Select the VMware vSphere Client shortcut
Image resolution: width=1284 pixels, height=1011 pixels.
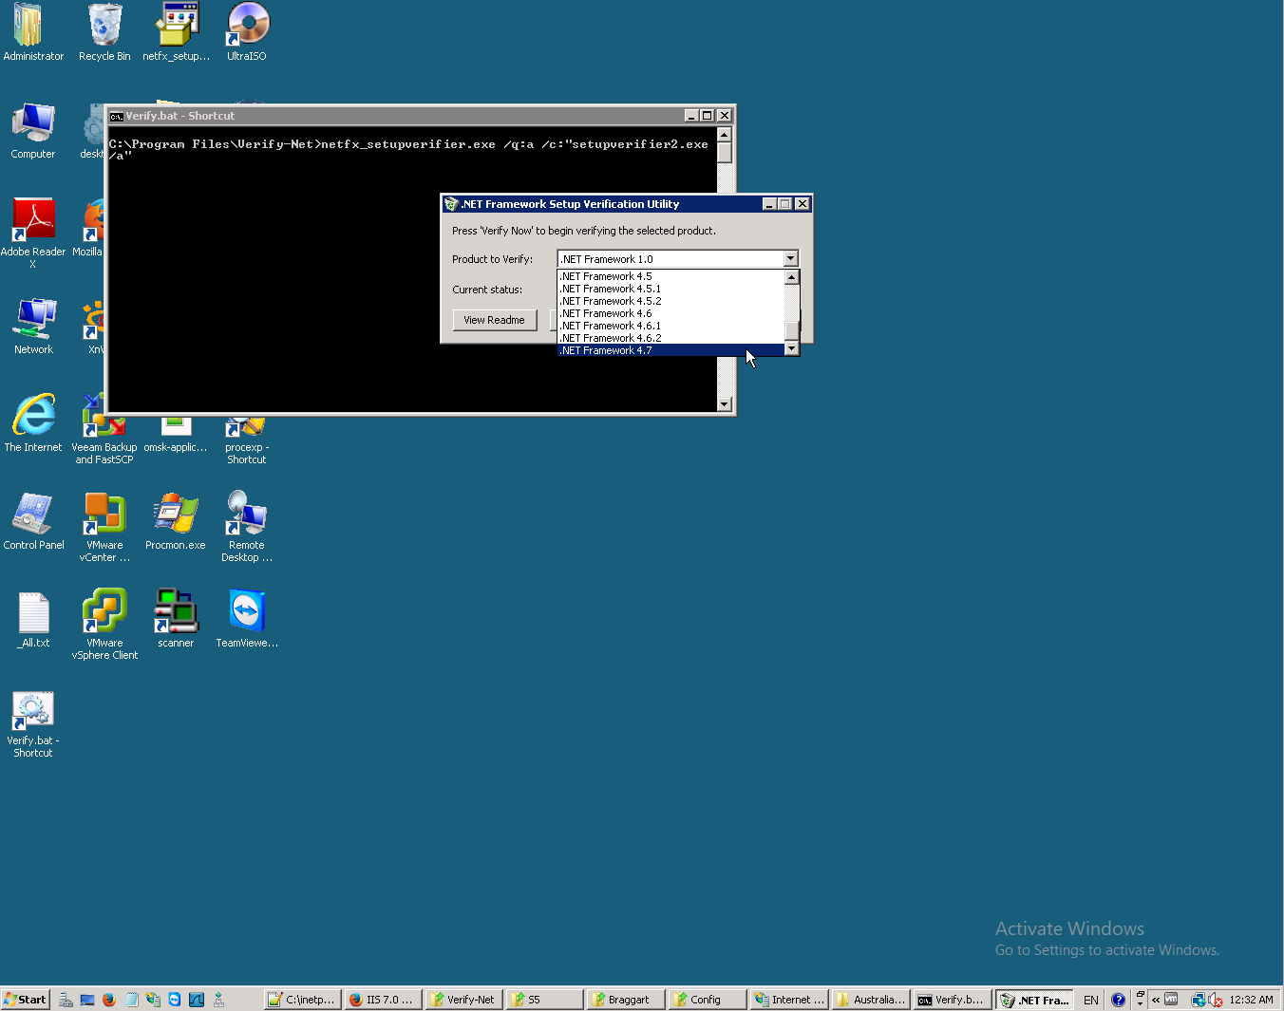click(104, 626)
